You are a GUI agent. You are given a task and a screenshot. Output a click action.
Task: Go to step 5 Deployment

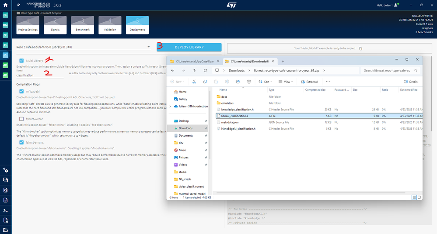(137, 25)
